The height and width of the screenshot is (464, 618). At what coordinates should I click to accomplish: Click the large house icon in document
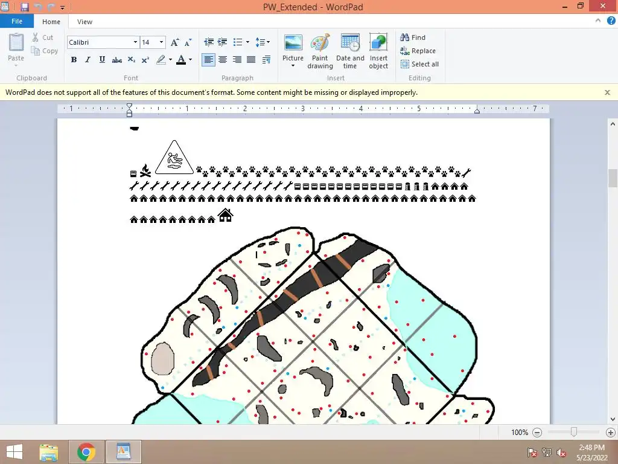(x=226, y=215)
